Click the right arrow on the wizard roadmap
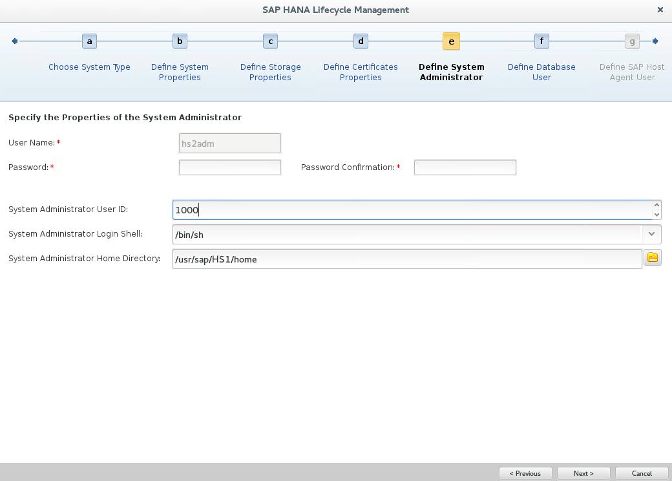The image size is (672, 481). click(x=656, y=41)
